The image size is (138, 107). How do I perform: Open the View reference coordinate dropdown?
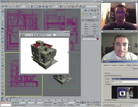56,6
